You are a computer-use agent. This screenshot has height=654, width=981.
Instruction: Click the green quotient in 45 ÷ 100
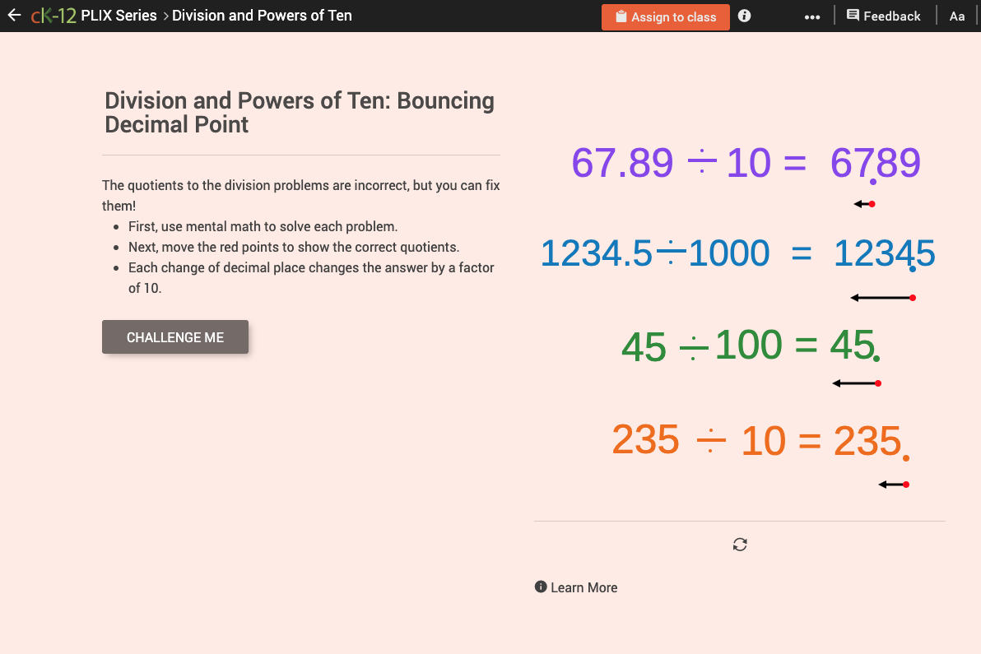[x=853, y=345]
